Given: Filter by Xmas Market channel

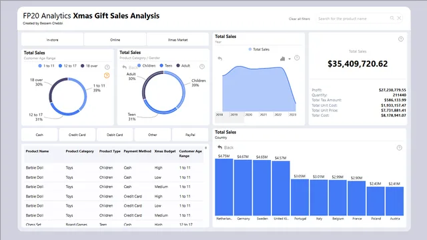Looking at the screenshot, I should tap(177, 40).
